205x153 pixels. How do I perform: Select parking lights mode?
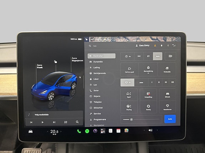(139, 56)
